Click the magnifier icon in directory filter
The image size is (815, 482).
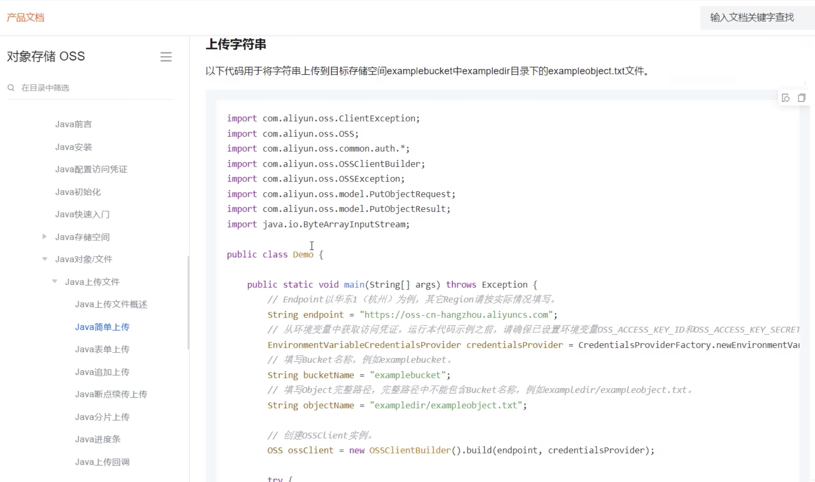[11, 88]
